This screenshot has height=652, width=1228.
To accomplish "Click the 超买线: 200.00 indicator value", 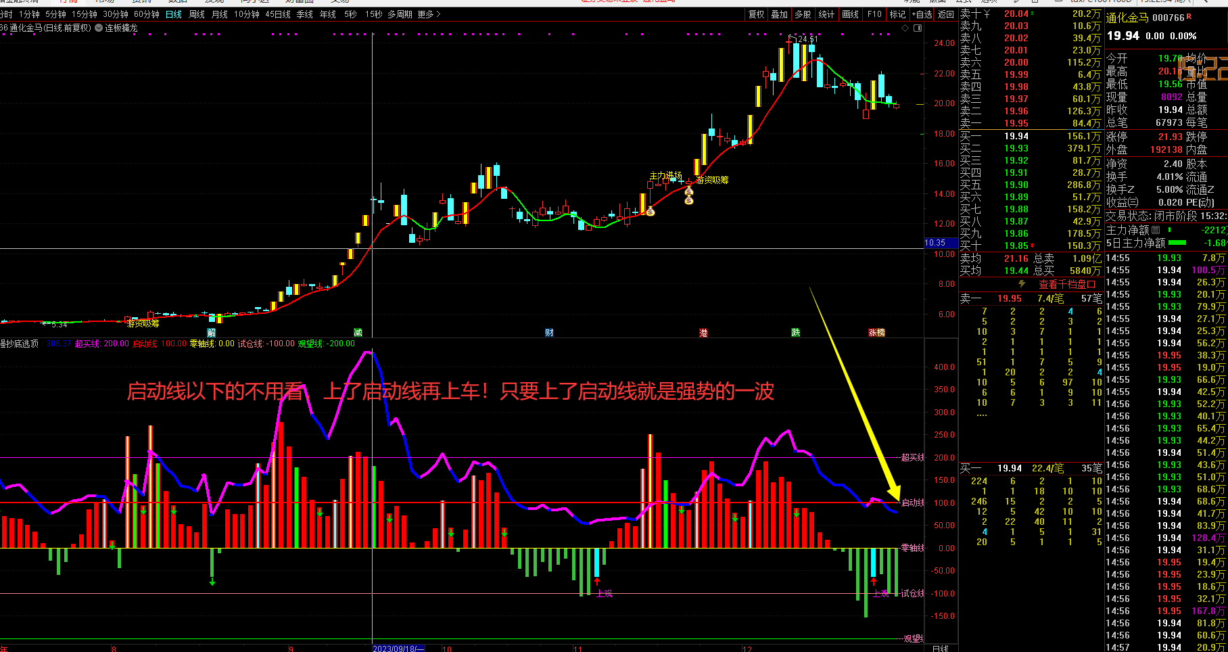I will point(101,344).
